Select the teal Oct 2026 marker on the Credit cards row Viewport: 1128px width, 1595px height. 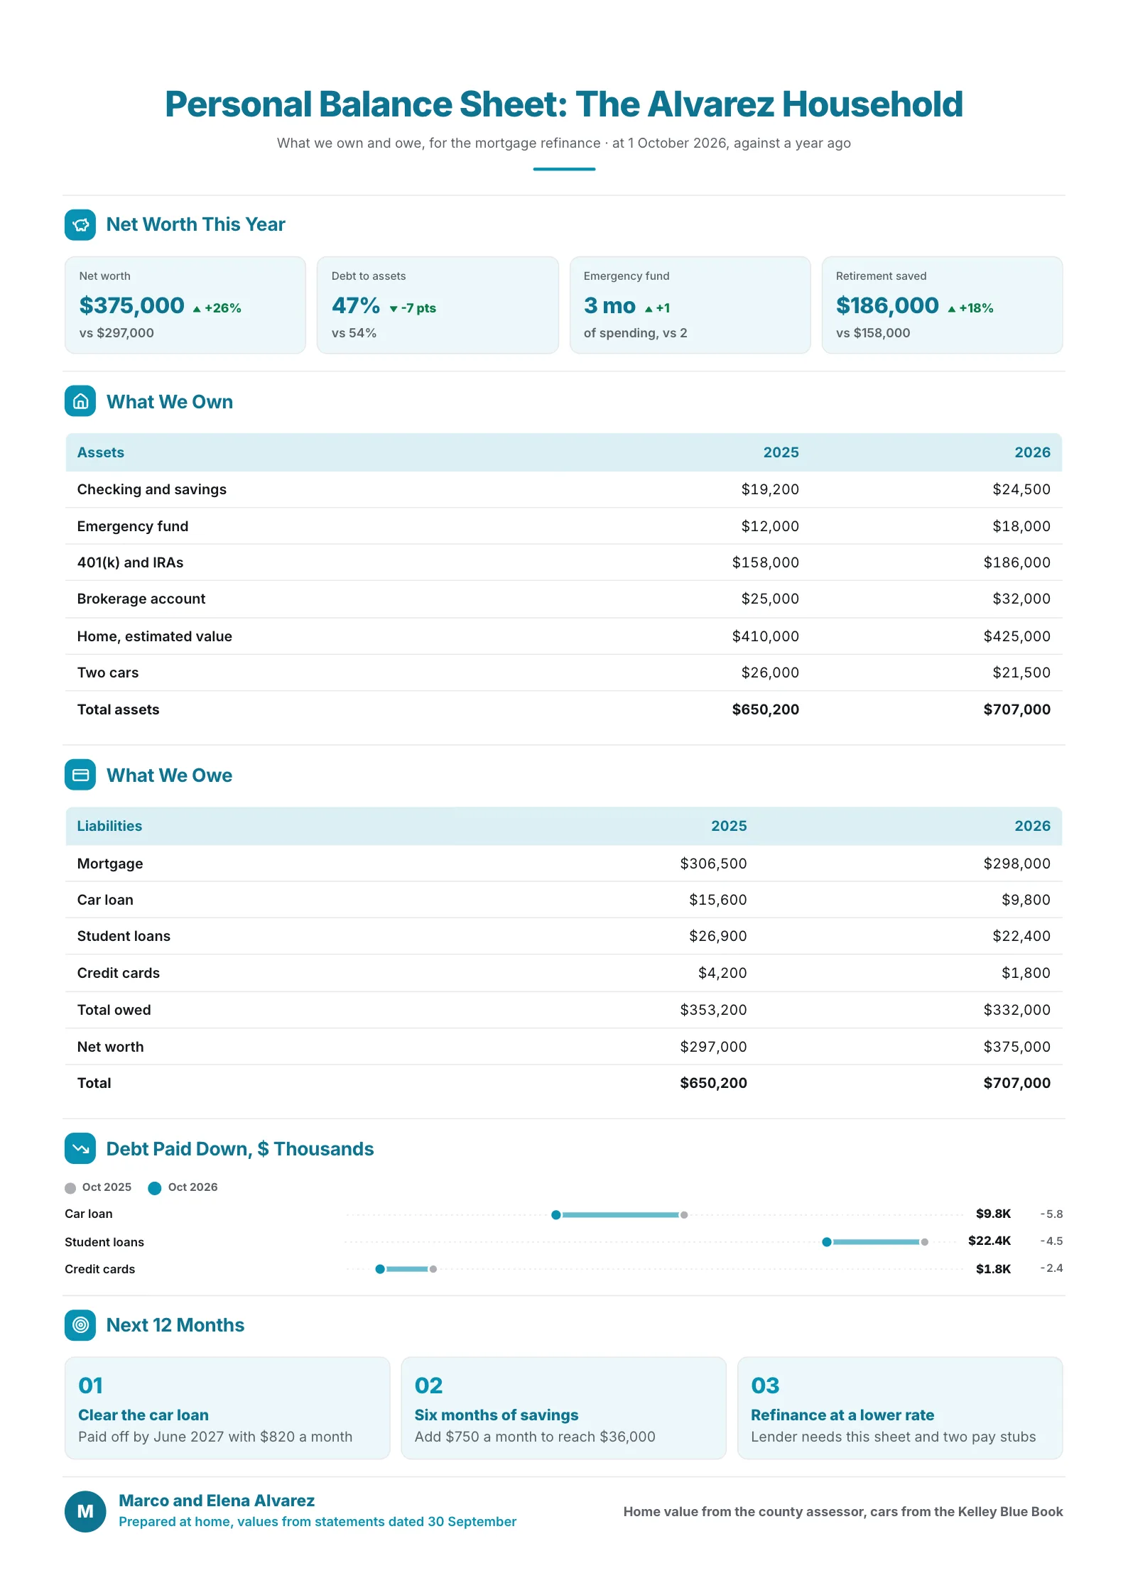380,1269
